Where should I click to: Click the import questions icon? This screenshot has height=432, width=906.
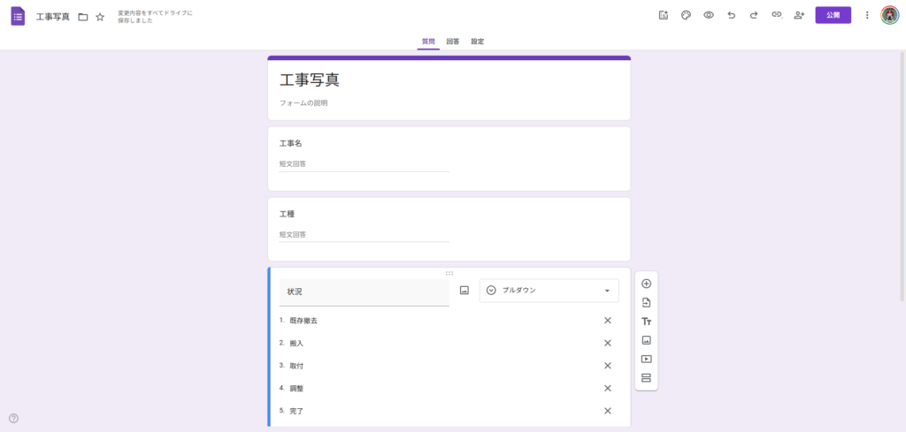(x=646, y=302)
